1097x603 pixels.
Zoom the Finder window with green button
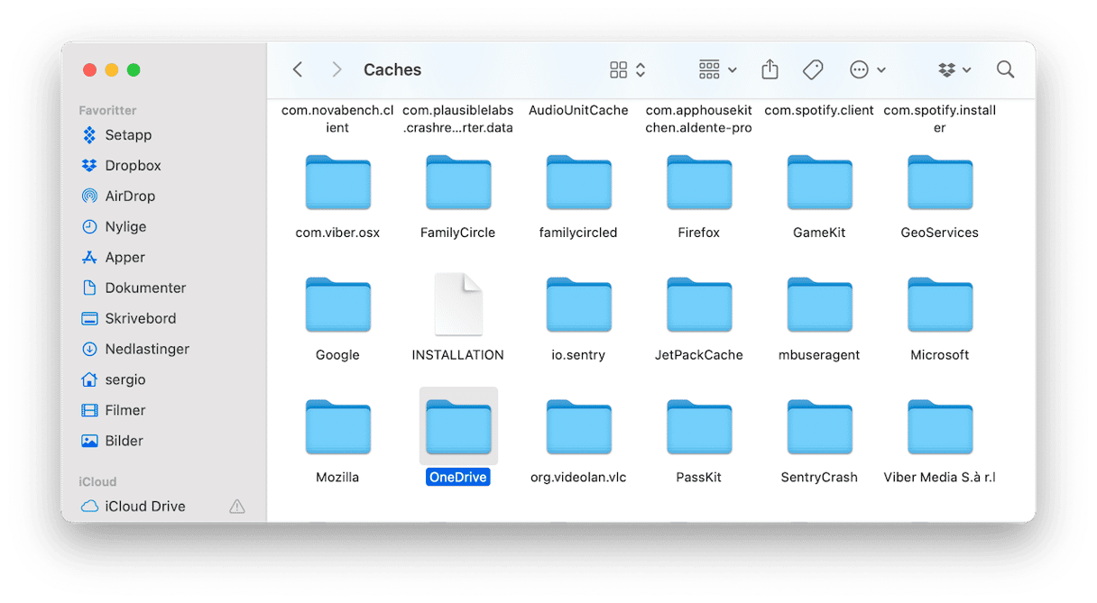[134, 69]
